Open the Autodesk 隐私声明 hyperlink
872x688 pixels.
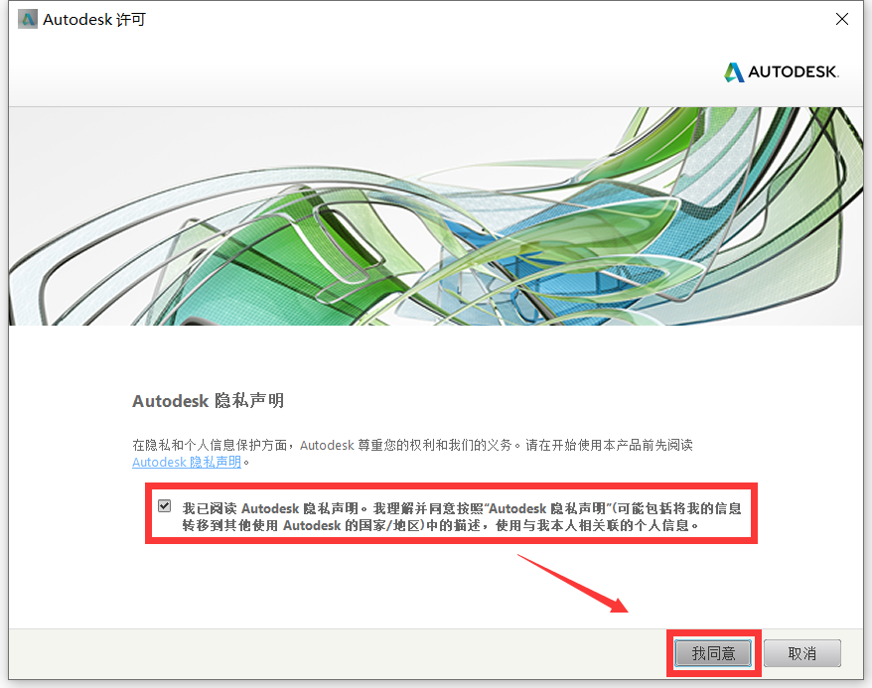click(x=187, y=462)
